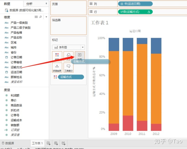This screenshot has width=187, height=149.
Task: Select the 记录数 measure
Action: [15, 130]
